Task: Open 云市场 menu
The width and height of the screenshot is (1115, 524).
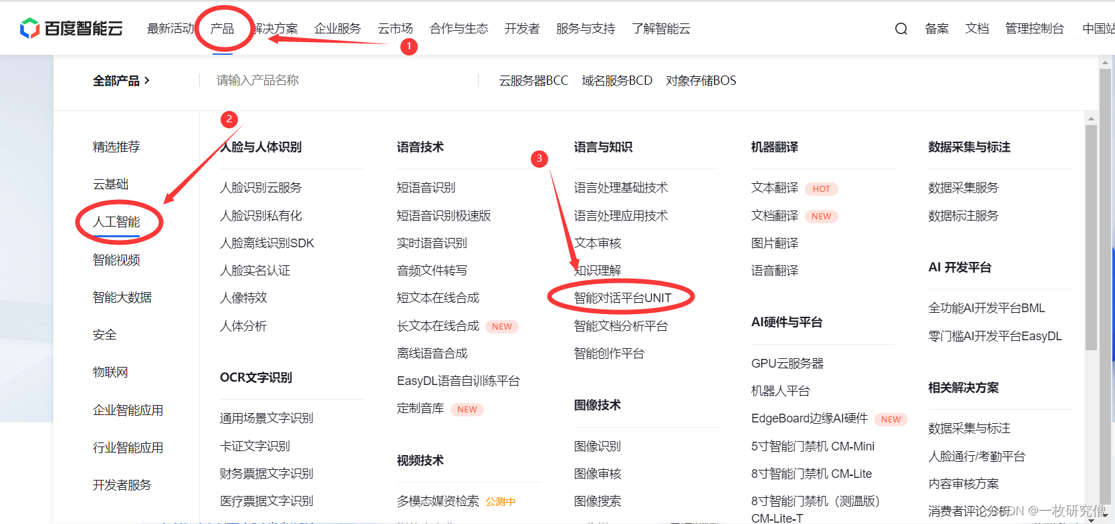Action: (395, 29)
